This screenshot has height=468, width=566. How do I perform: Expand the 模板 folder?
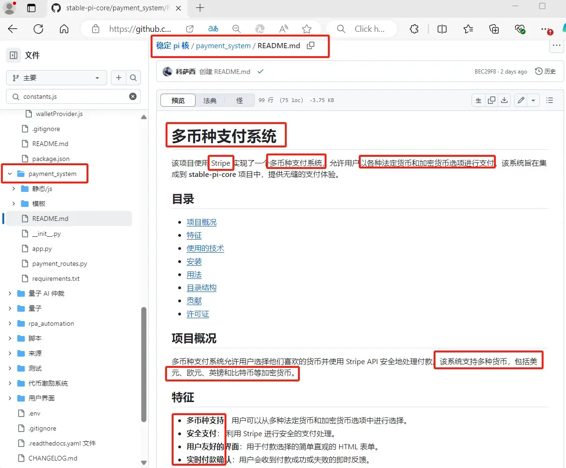click(x=14, y=204)
